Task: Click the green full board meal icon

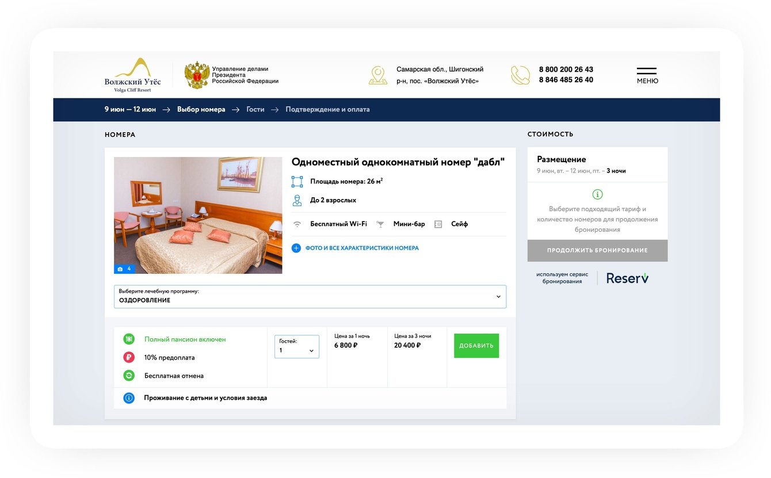Action: click(129, 339)
